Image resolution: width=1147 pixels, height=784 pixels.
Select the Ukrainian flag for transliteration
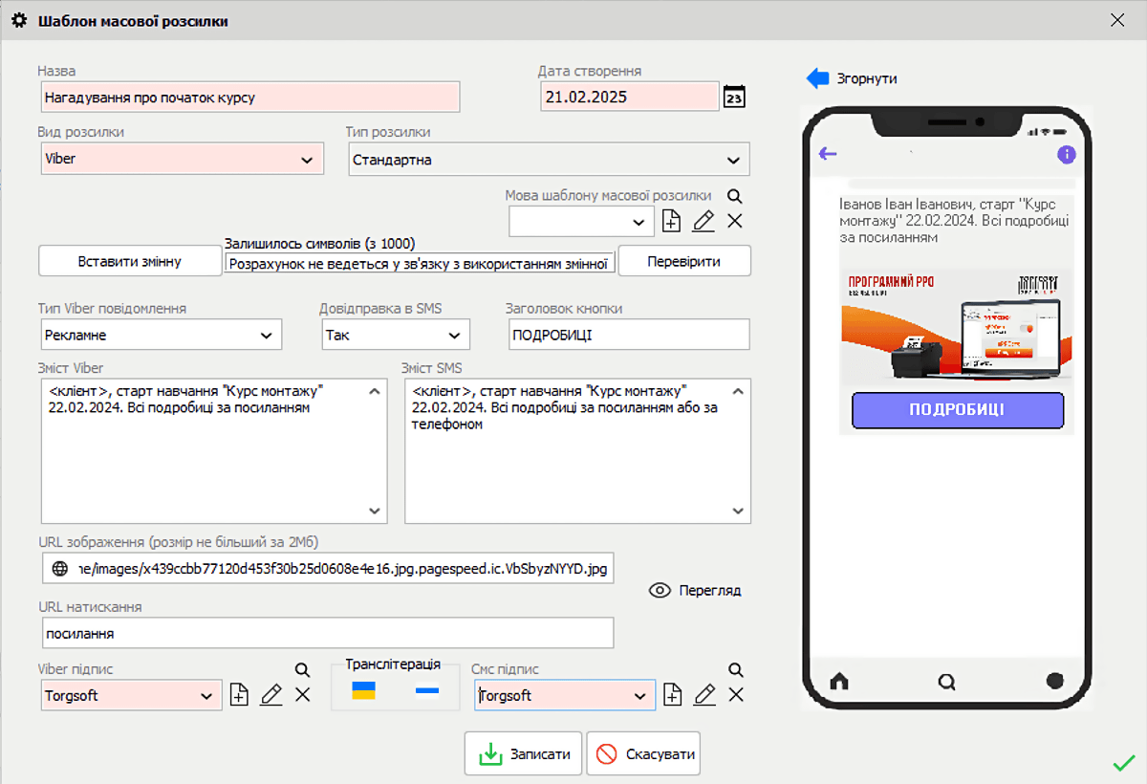pyautogui.click(x=366, y=689)
